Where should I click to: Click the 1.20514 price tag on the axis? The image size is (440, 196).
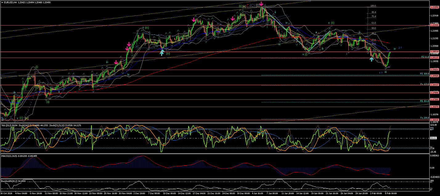pyautogui.click(x=434, y=52)
